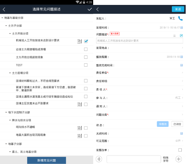Open calendar for 整改限期

pos(181,57)
